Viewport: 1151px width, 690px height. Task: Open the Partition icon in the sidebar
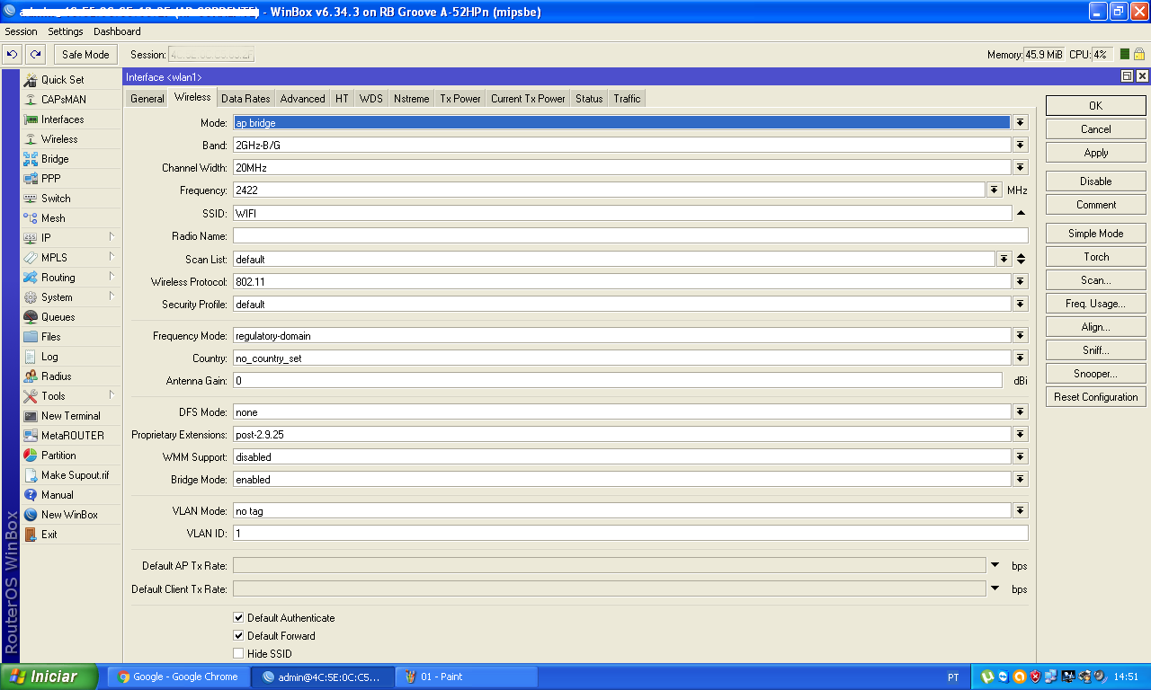(31, 456)
